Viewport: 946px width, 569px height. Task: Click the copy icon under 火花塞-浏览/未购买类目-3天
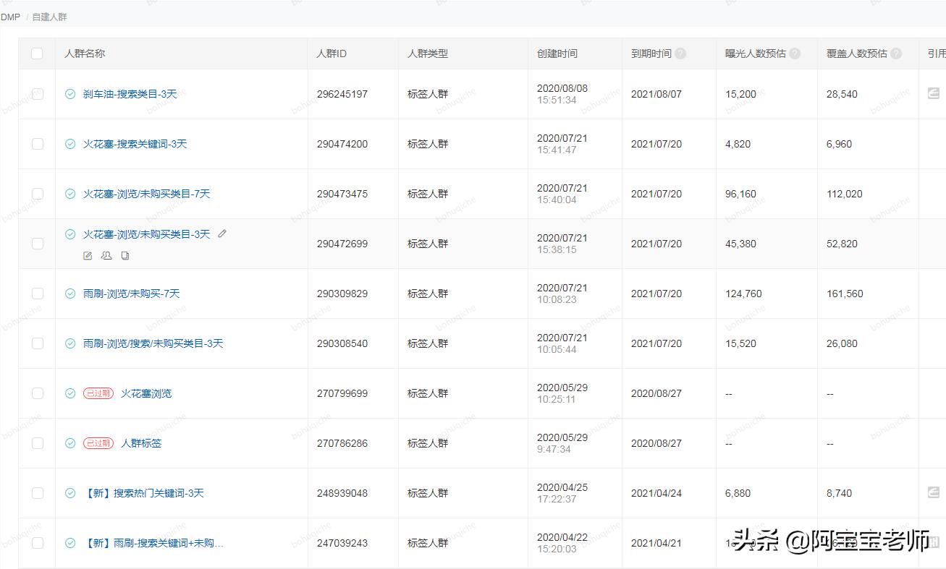click(x=125, y=255)
